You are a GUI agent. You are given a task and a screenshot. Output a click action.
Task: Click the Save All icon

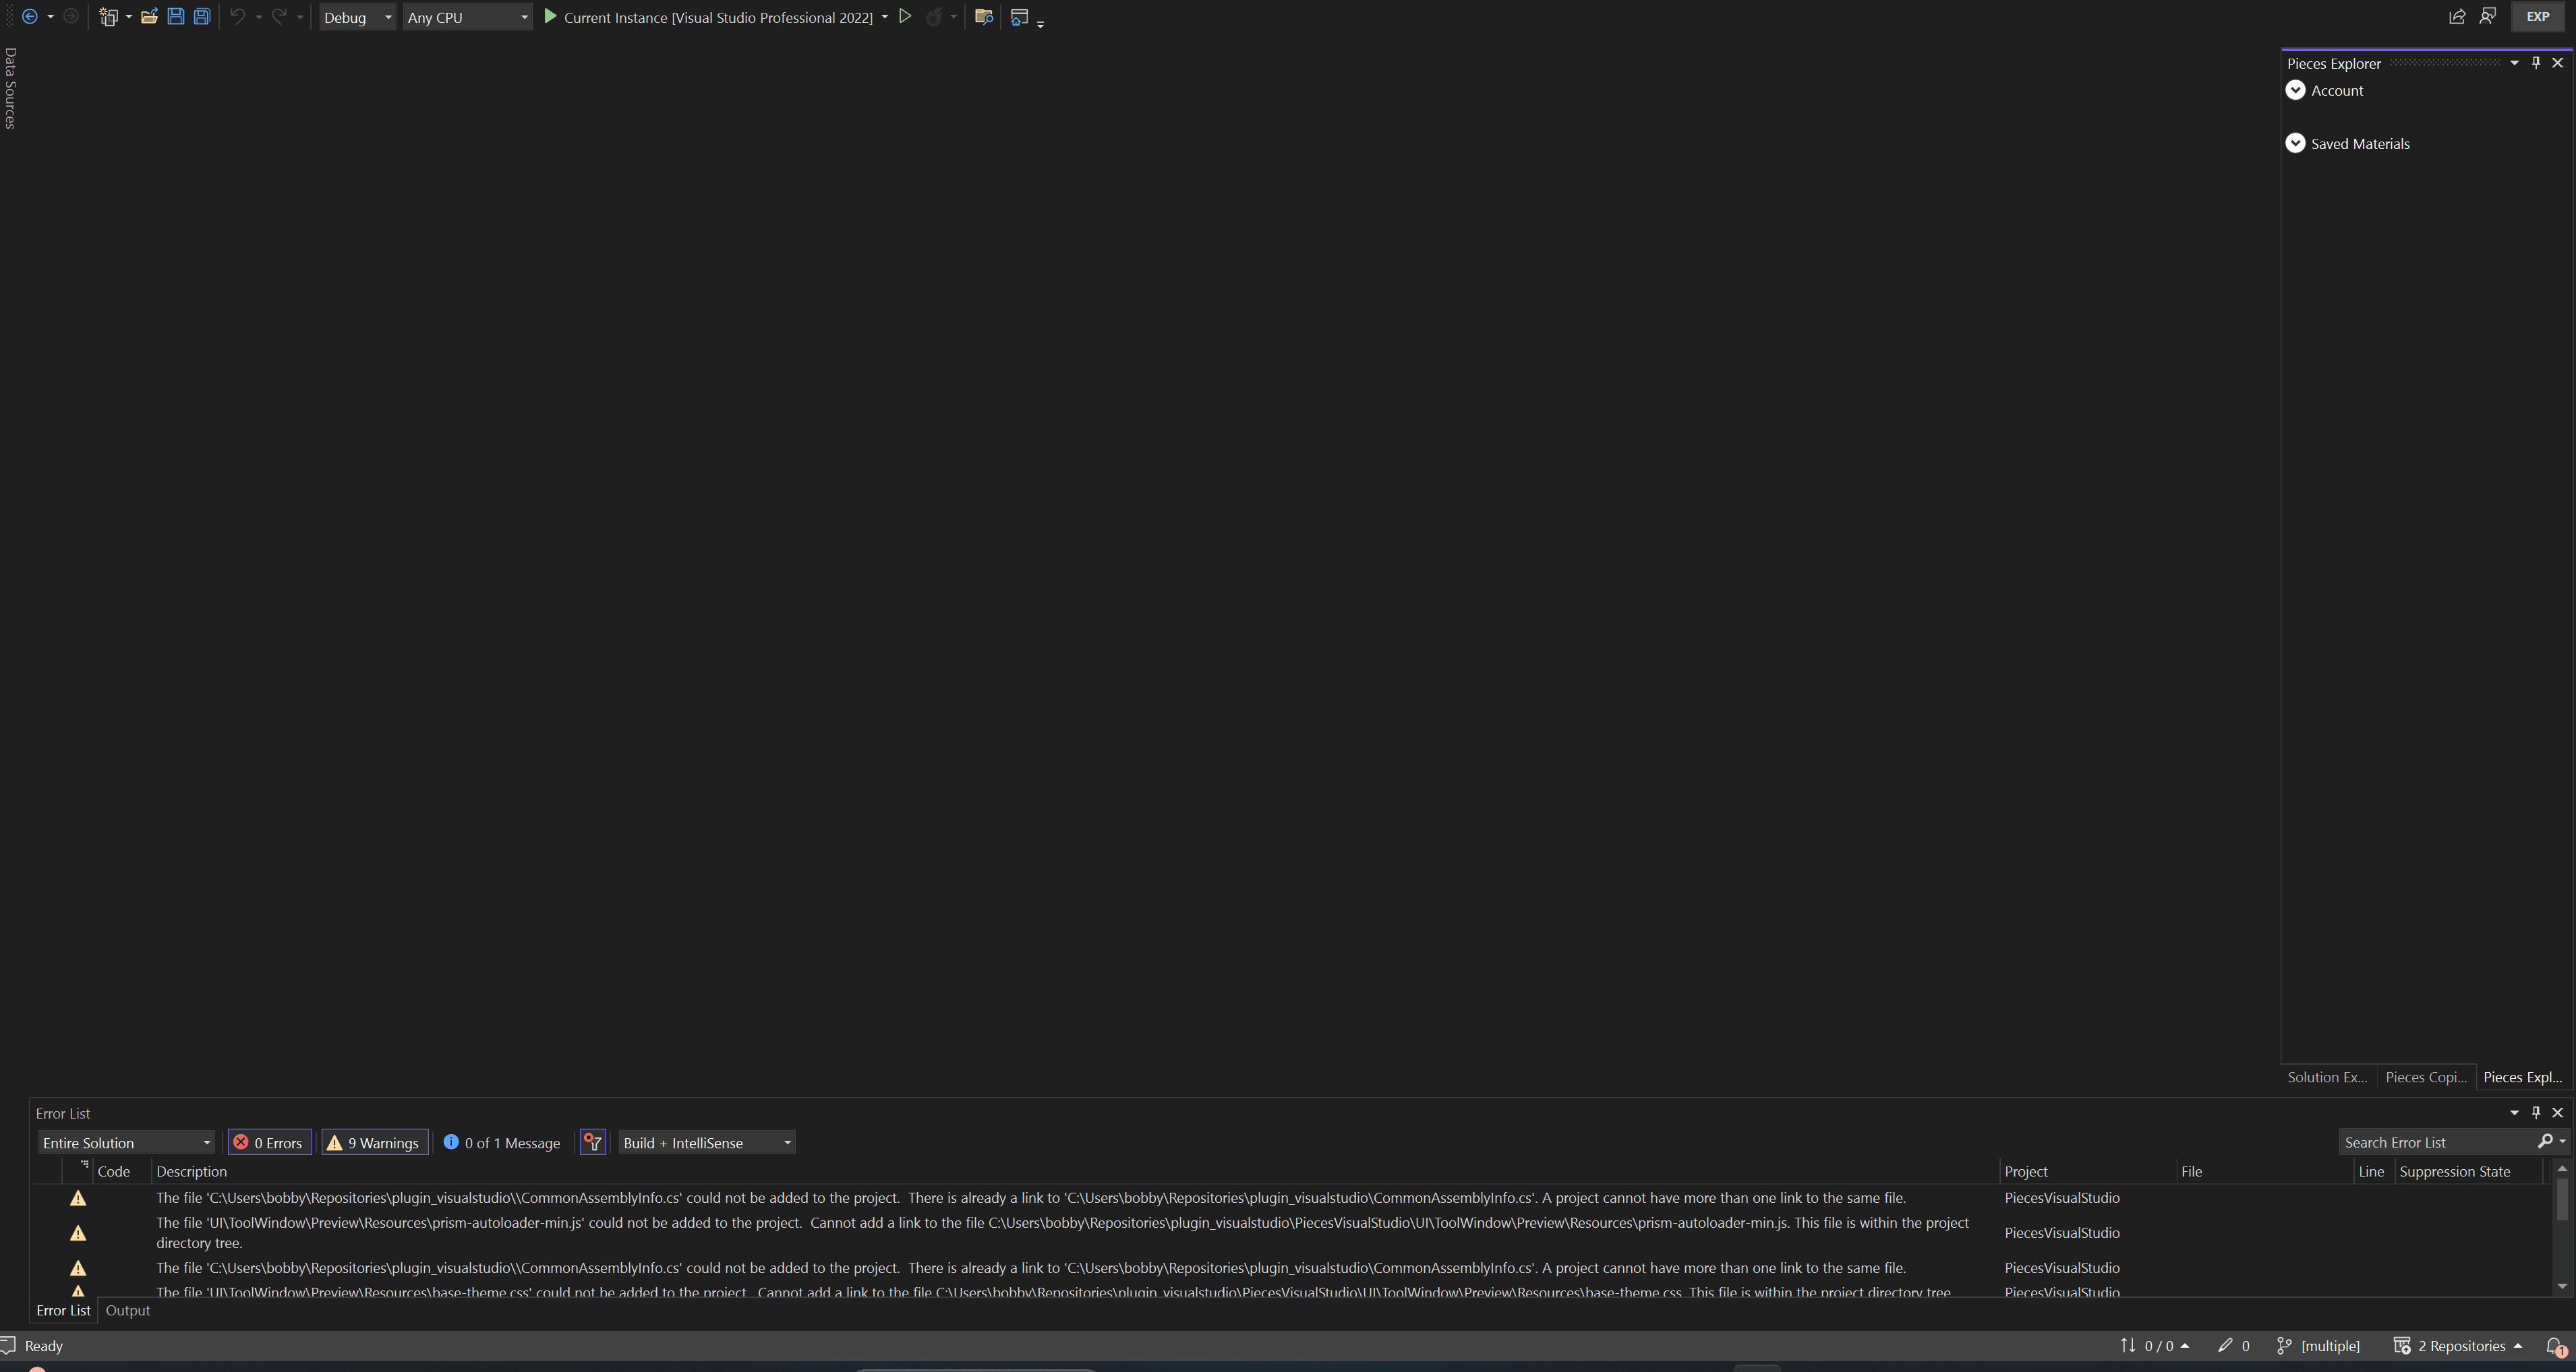202,17
